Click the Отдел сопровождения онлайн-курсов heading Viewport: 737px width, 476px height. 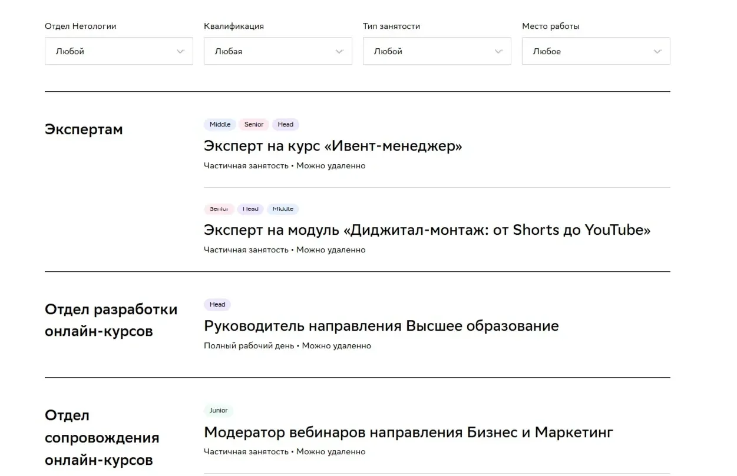[x=102, y=438]
